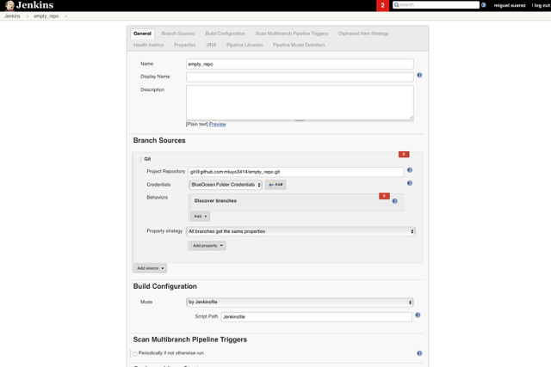Screen dimensions: 551x367
Task: Open the red notification badge showing 2
Action: click(x=382, y=5)
